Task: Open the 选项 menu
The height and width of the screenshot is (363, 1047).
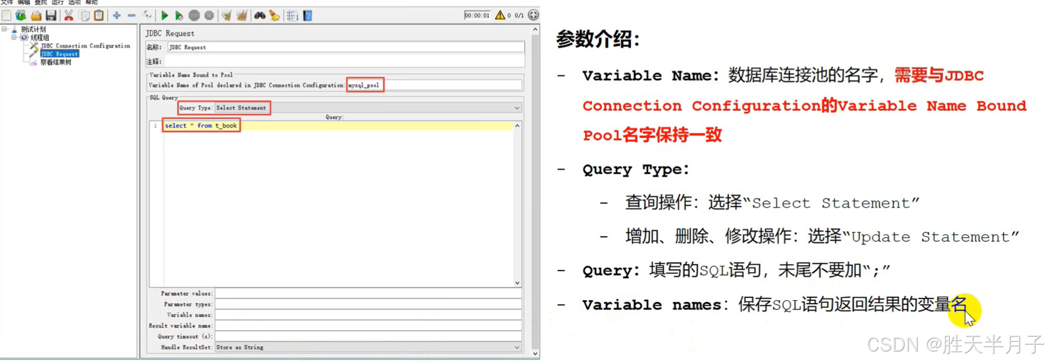Action: click(74, 3)
